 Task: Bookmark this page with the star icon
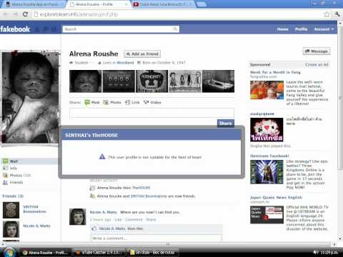[327, 14]
